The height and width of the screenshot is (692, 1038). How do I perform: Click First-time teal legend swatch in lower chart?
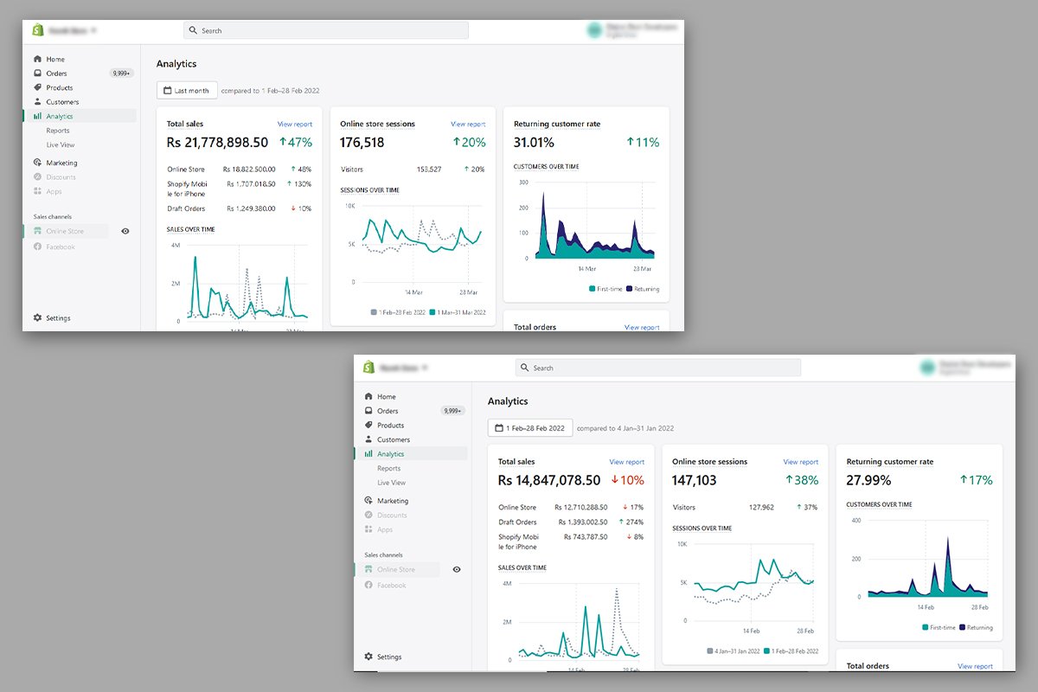pos(926,627)
